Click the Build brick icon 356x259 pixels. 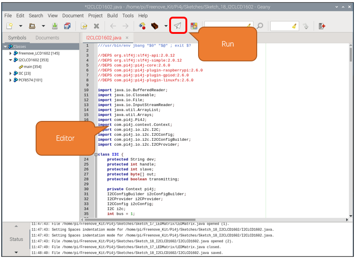click(155, 26)
